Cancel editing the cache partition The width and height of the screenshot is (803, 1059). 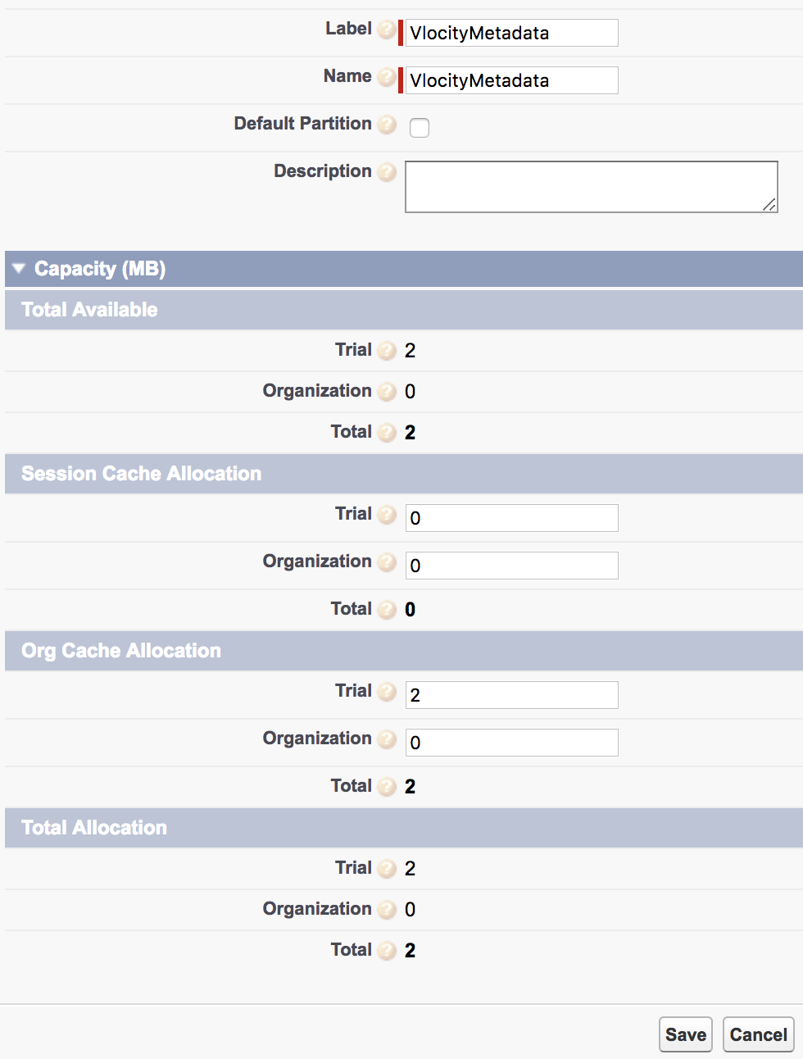pyautogui.click(x=757, y=1034)
